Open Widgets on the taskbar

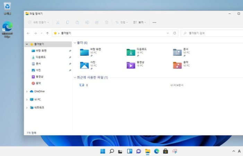130,151
